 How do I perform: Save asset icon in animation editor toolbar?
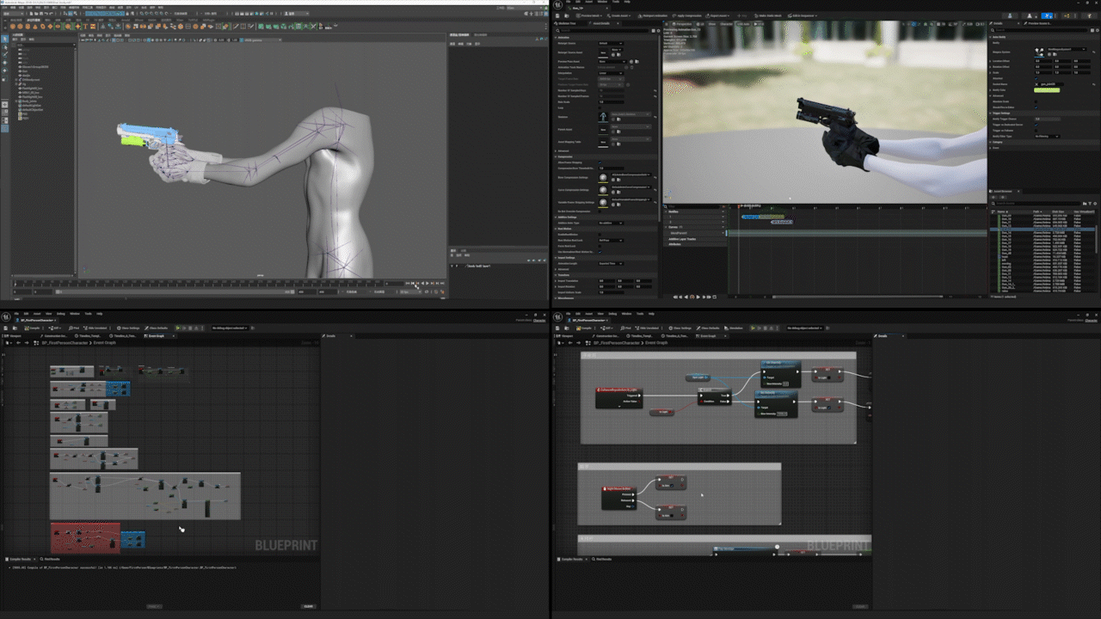557,15
